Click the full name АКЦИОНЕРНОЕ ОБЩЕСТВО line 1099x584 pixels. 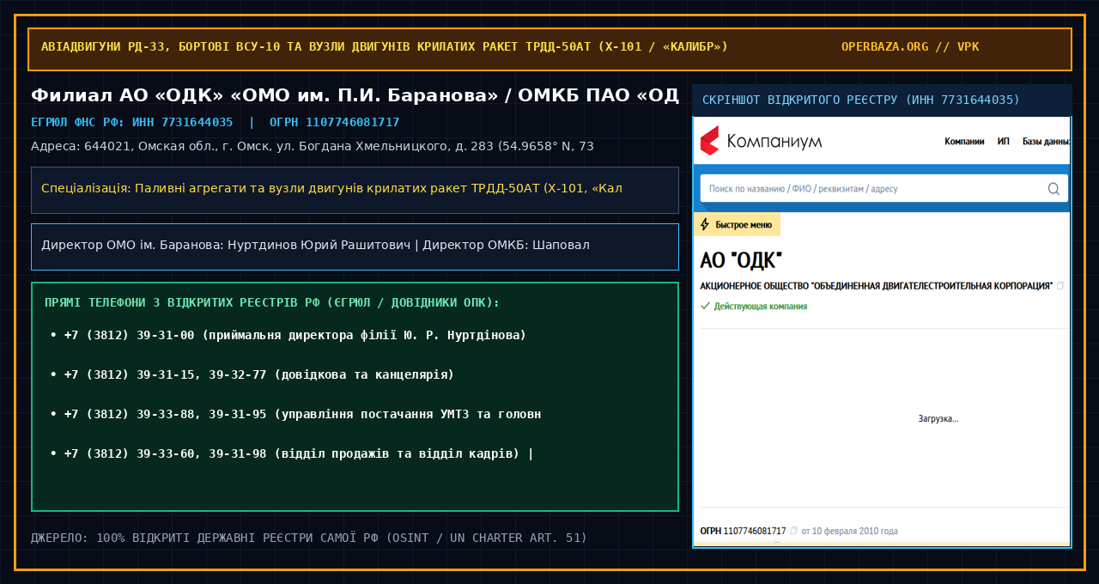click(876, 285)
